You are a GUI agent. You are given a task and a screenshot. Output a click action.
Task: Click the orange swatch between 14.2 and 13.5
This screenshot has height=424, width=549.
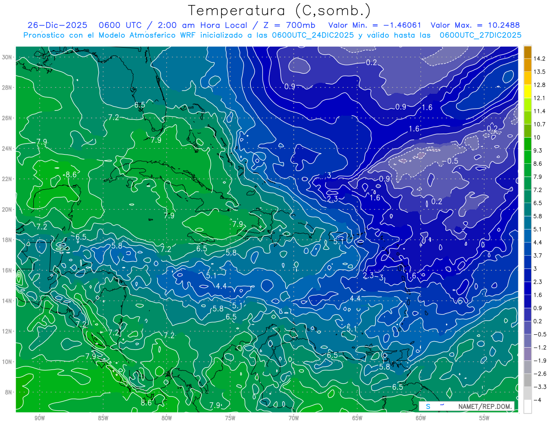pos(527,65)
